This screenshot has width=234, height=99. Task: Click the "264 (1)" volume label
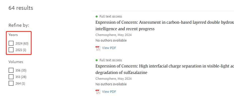pos(20,83)
